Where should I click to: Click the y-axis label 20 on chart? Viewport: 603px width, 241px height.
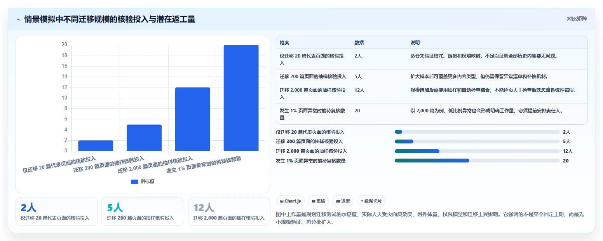(x=64, y=45)
